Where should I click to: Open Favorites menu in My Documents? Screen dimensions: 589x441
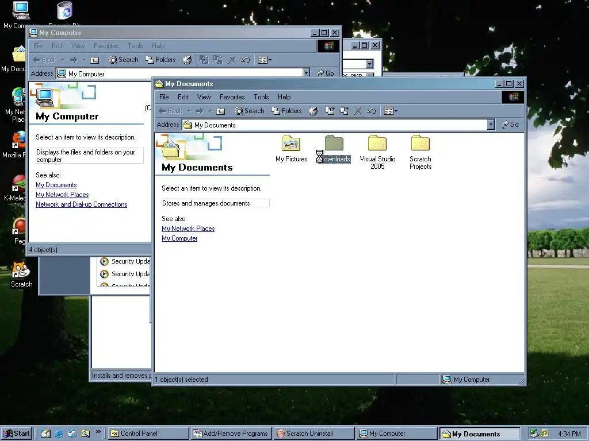[x=232, y=96]
